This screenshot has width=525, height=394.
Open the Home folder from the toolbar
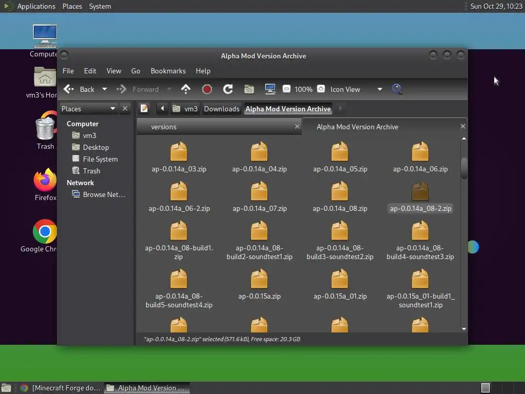[249, 89]
